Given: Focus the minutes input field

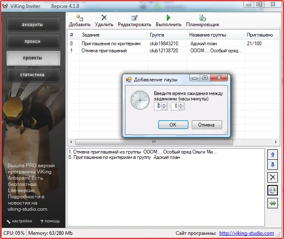Looking at the screenshot, I should [175, 106].
